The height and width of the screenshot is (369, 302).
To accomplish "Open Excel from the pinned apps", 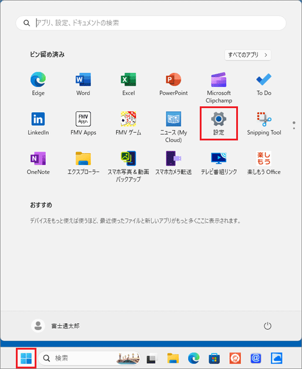I will coord(129,83).
